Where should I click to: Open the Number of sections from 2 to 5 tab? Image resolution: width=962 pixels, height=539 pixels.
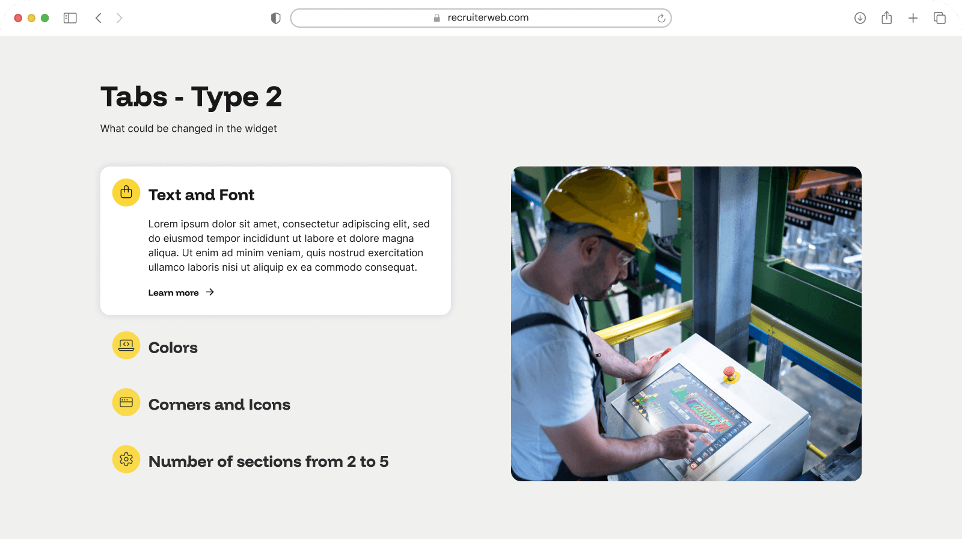(268, 461)
